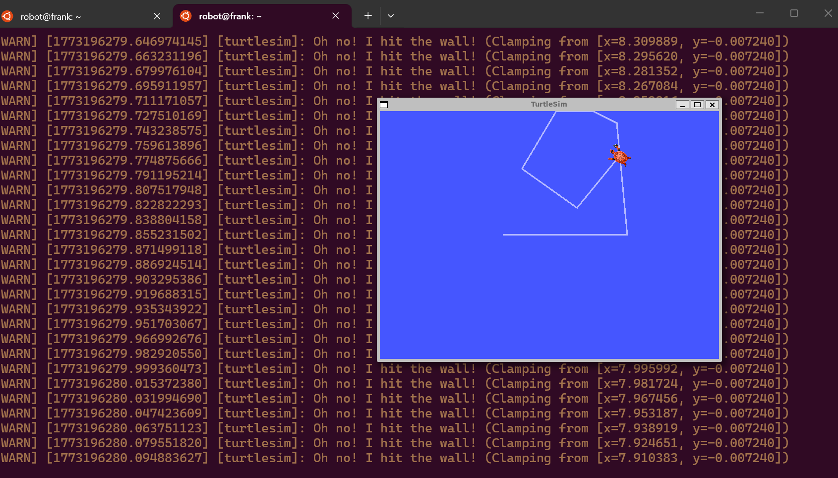Close the active second terminal tab

pos(336,16)
